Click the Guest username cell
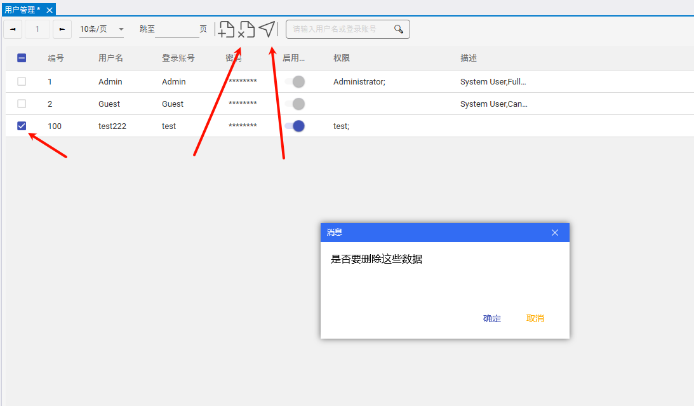This screenshot has height=406, width=694. coord(109,104)
